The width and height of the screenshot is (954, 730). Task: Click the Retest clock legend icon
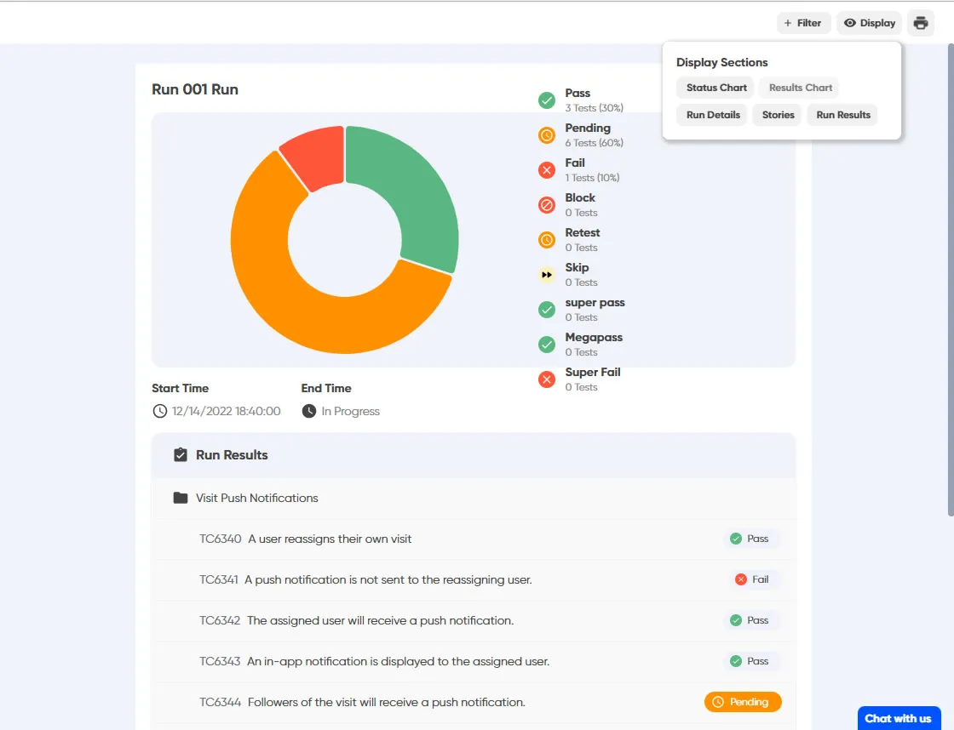tap(546, 240)
